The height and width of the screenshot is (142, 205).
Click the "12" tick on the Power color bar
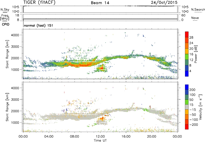tap(191, 60)
